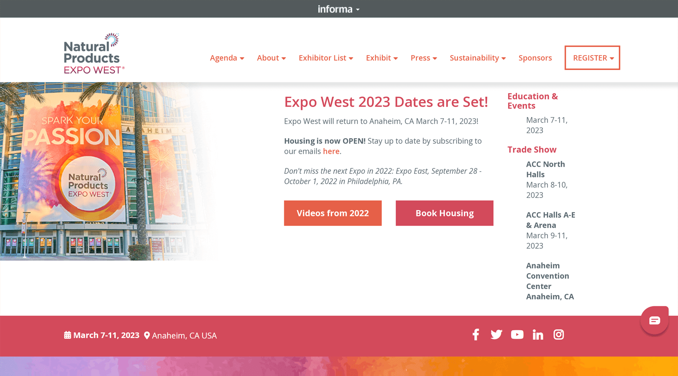Open the chat bubble widget
This screenshot has height=376, width=678.
[x=654, y=320]
